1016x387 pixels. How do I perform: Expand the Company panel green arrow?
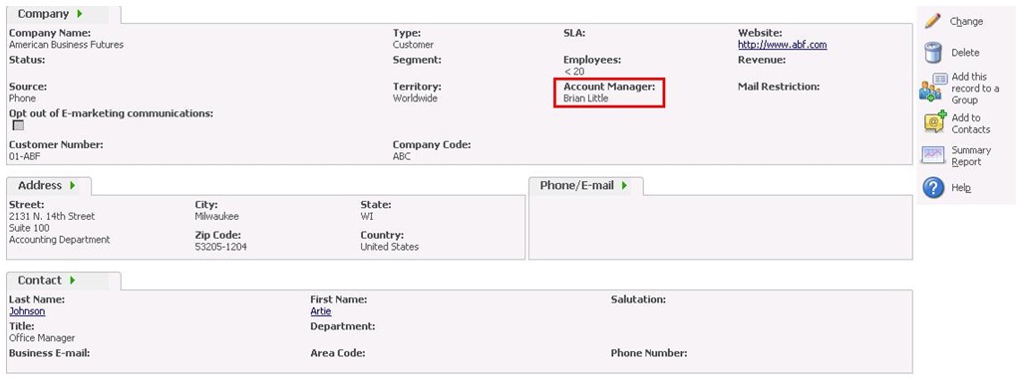pos(80,14)
